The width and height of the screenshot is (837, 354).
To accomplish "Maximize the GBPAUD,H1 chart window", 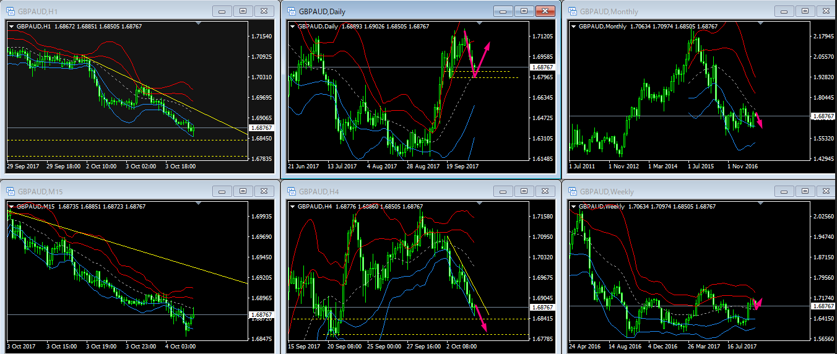I will (x=243, y=11).
